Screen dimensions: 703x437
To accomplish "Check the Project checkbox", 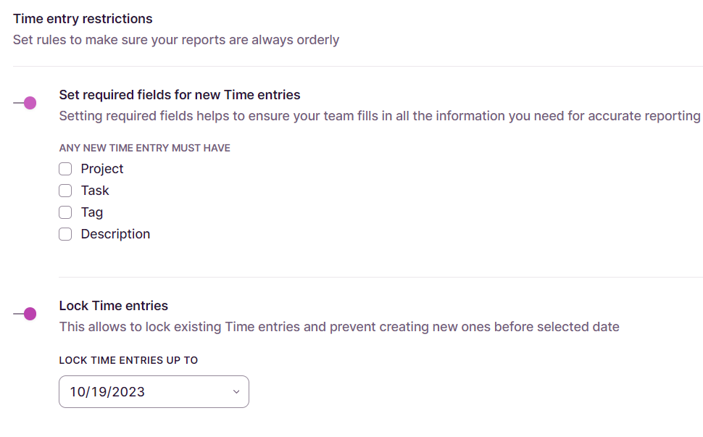I will coord(65,169).
